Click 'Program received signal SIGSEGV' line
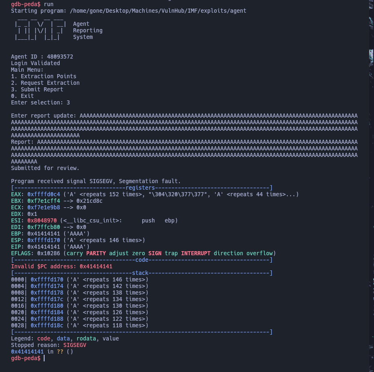The image size is (374, 372). point(96,181)
